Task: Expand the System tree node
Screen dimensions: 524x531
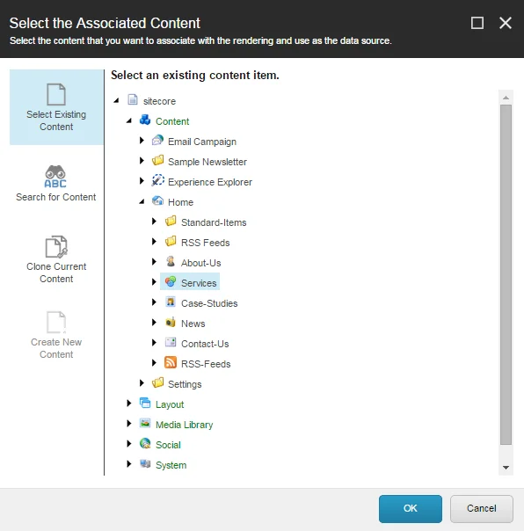Action: pyautogui.click(x=129, y=464)
